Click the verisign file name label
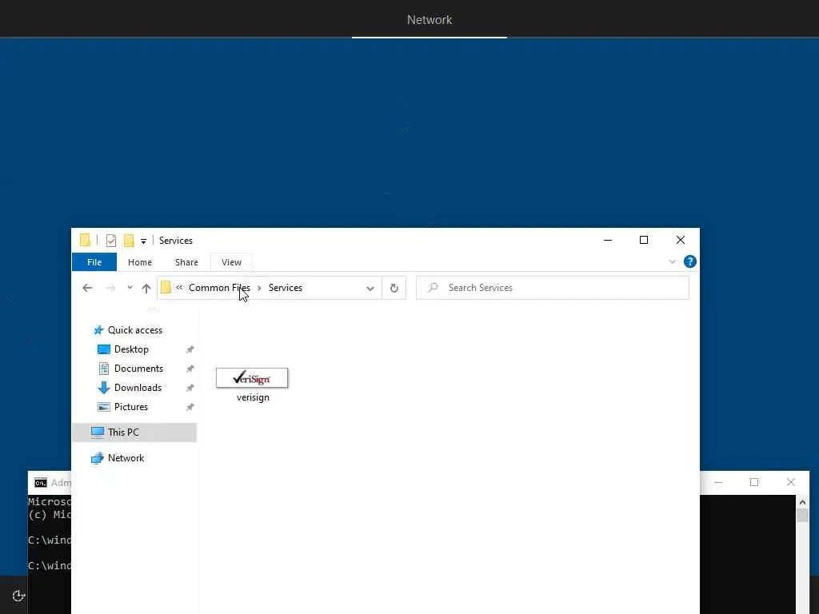 pos(253,397)
